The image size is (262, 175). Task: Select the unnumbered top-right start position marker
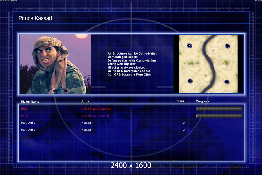(x=227, y=46)
